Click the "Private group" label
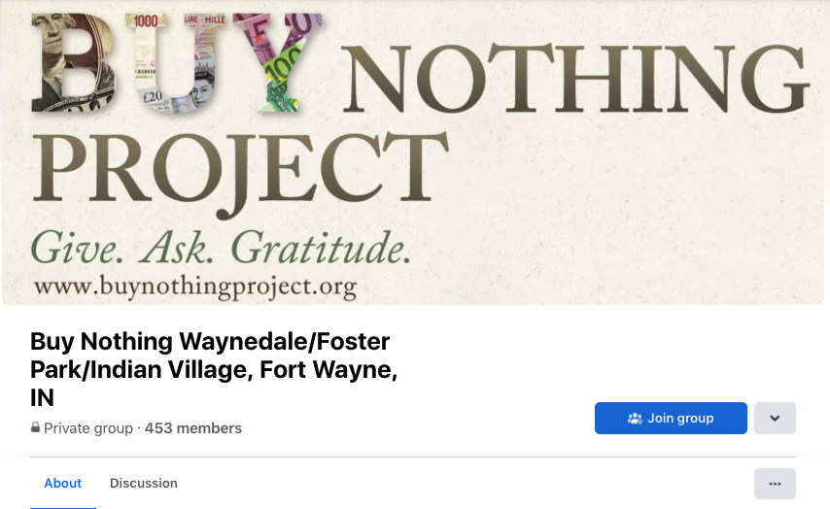This screenshot has width=830, height=509. [x=87, y=428]
